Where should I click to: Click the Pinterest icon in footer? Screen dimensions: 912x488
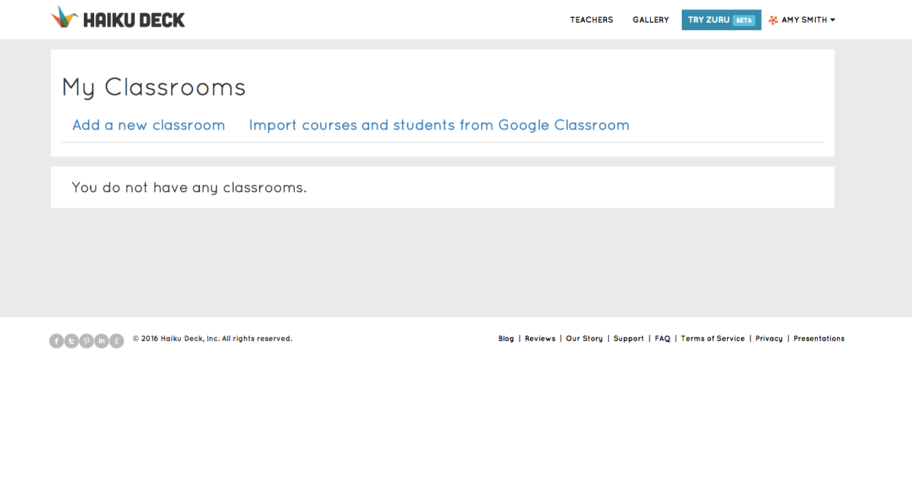coord(87,341)
